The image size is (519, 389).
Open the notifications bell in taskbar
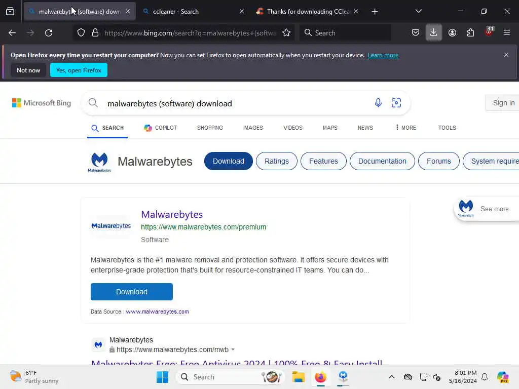pos(485,377)
